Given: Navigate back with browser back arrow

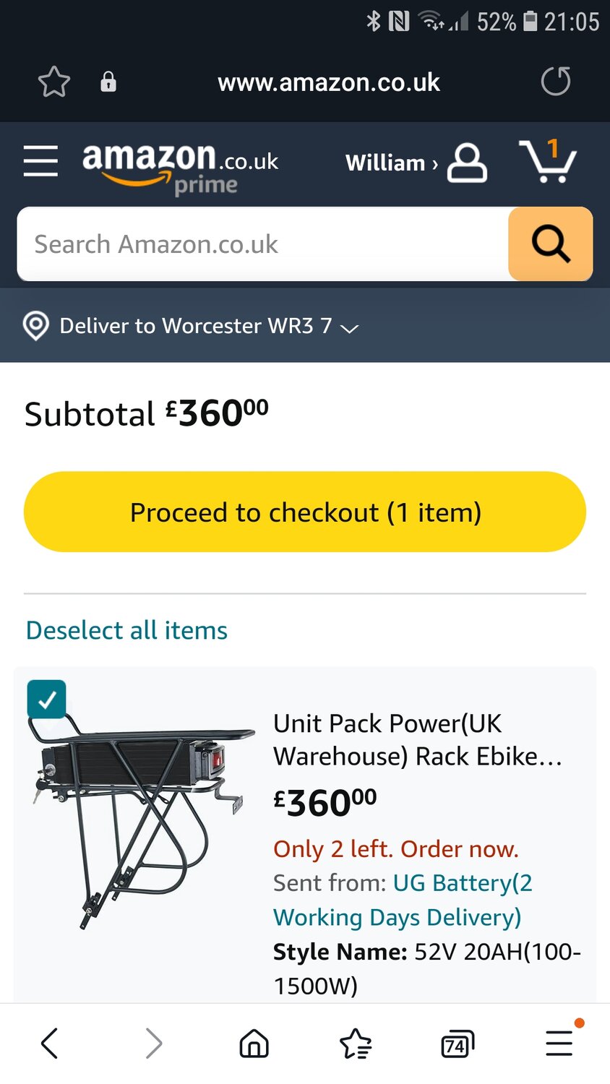Looking at the screenshot, I should 50,1044.
